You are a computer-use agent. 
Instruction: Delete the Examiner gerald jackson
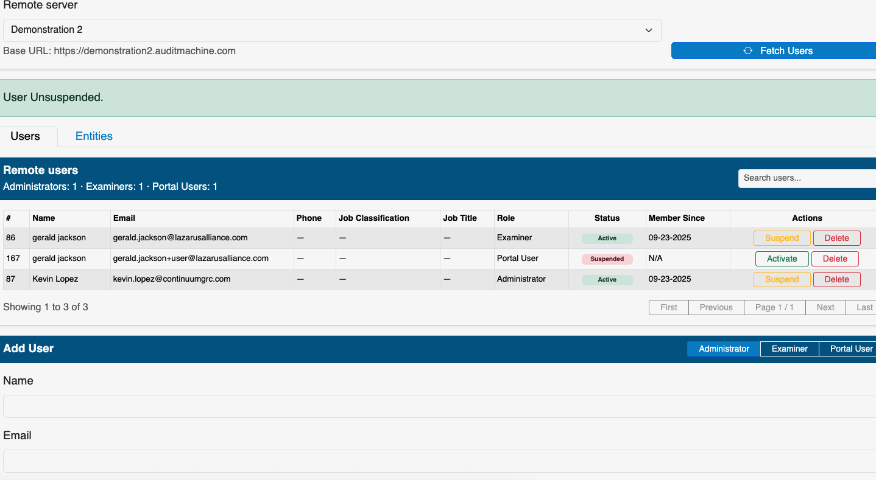coord(836,238)
